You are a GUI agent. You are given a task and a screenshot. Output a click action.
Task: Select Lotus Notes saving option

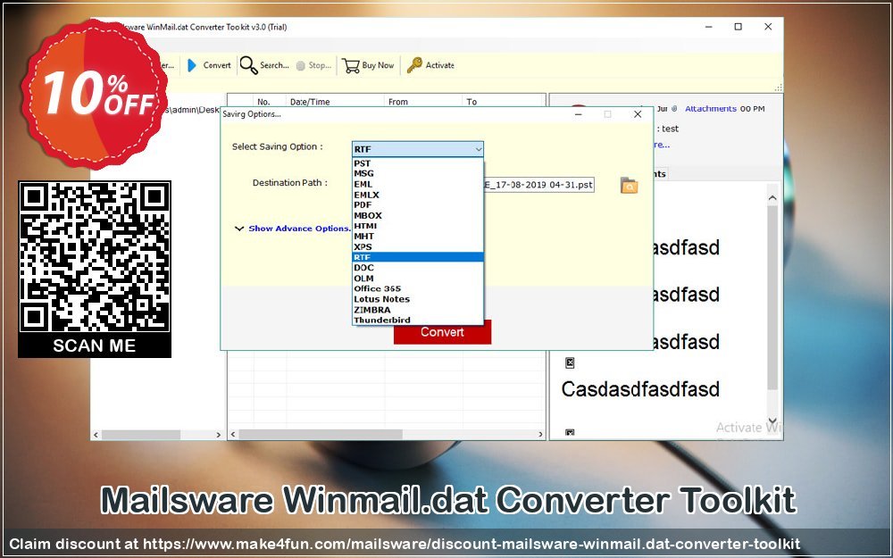pyautogui.click(x=417, y=299)
